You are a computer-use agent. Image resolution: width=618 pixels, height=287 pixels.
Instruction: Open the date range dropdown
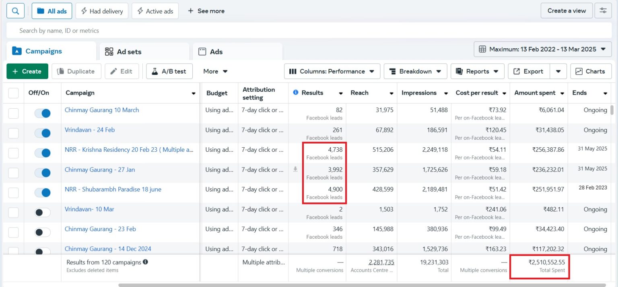pyautogui.click(x=542, y=49)
